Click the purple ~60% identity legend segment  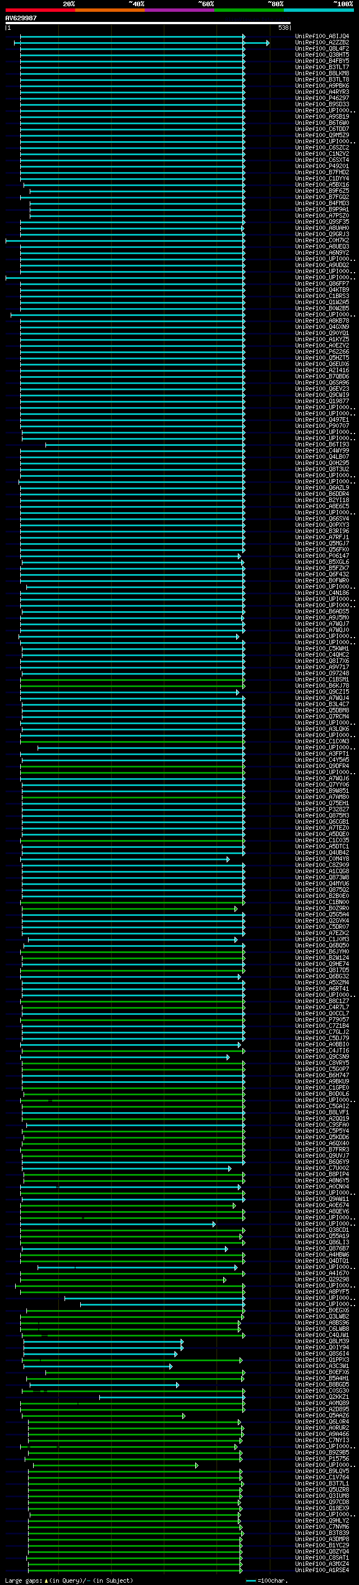180,10
